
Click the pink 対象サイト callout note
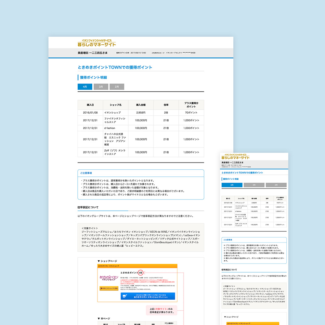click(x=162, y=310)
